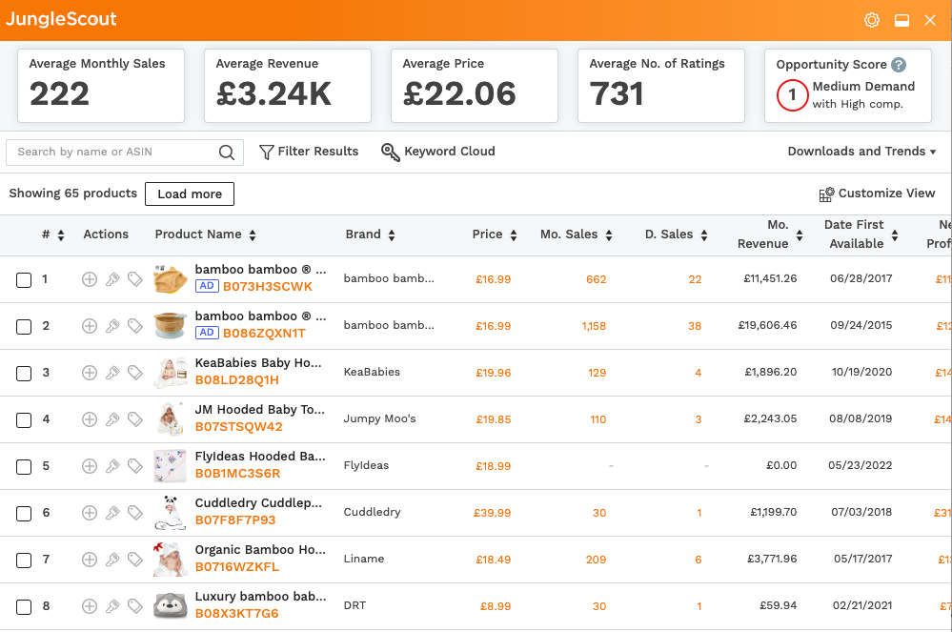Click the Keyword Cloud key icon
Image resolution: width=952 pixels, height=632 pixels.
[x=391, y=152]
